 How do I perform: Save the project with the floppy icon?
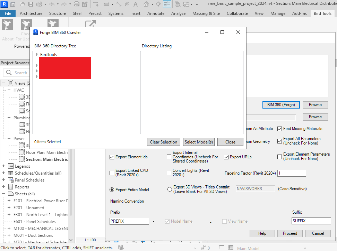[x=31, y=4]
